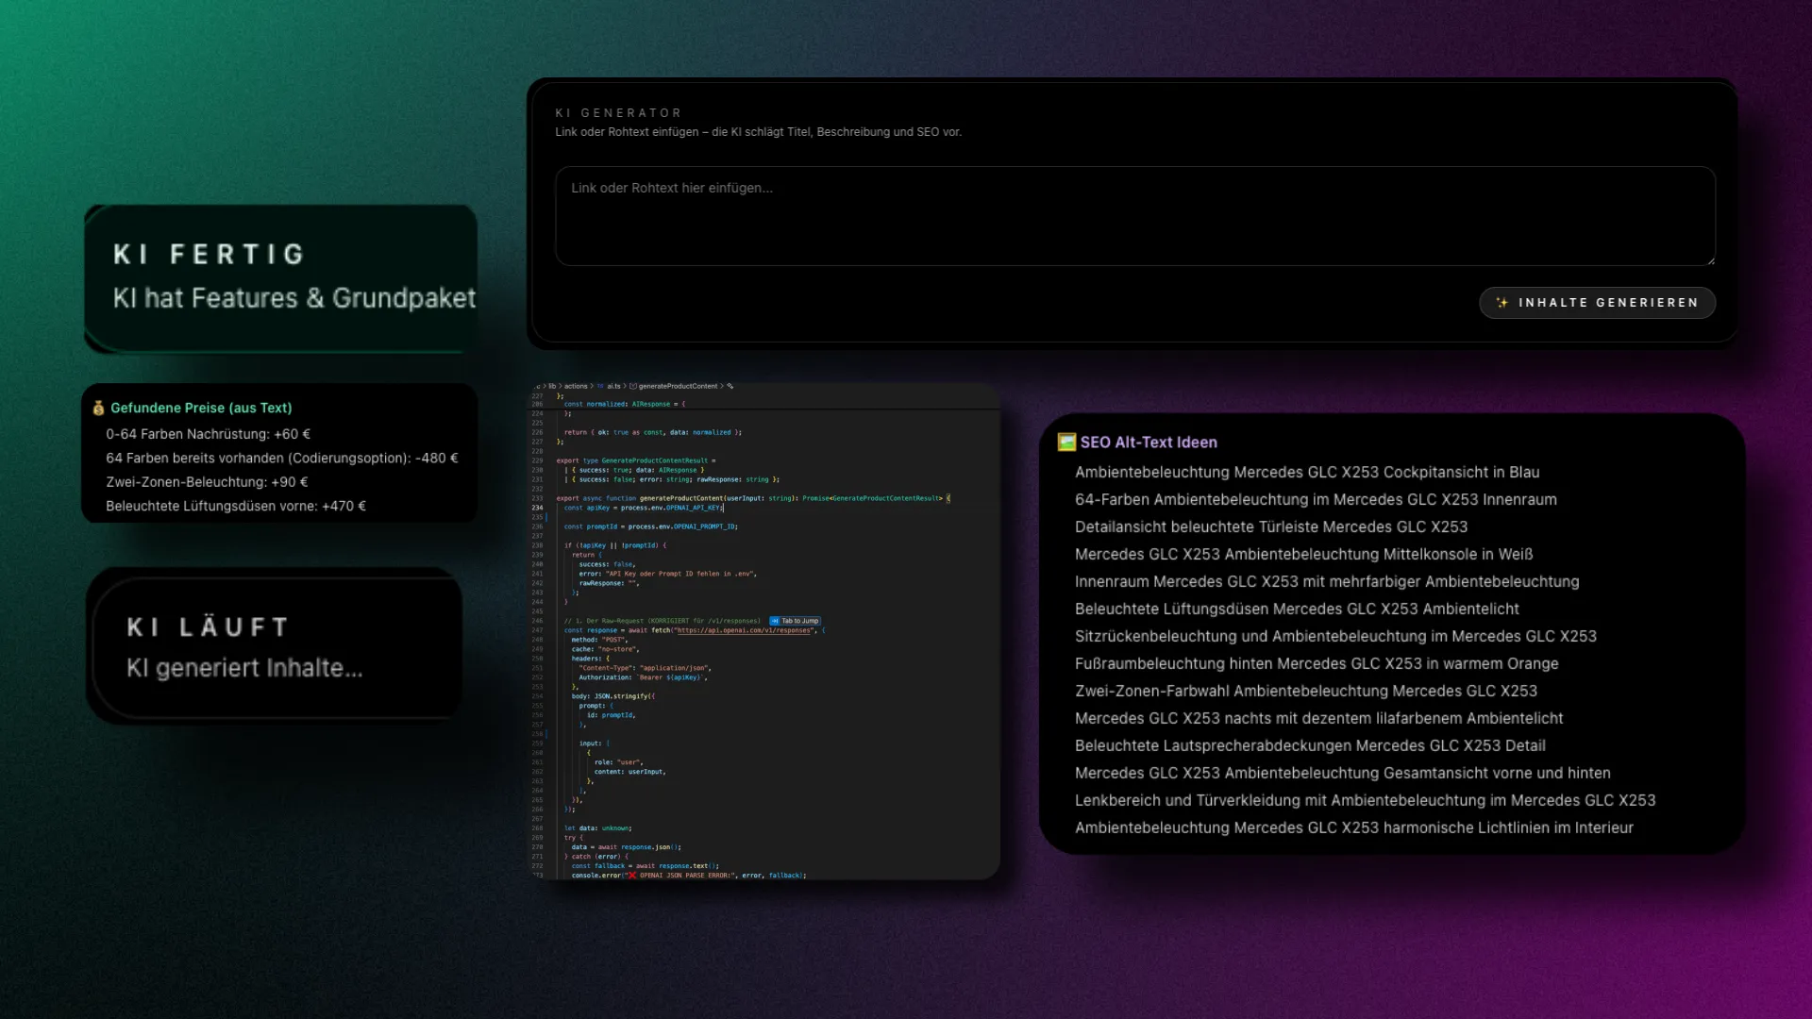Click the method icon before generateProductContent in breadcrumb
Viewport: 1812px width, 1019px height.
click(633, 386)
